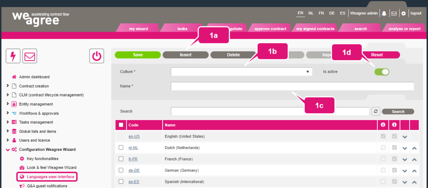Viewport: 428px width, 188px height.
Task: Click the home icon beside Admin dashboard
Action: click(x=14, y=77)
